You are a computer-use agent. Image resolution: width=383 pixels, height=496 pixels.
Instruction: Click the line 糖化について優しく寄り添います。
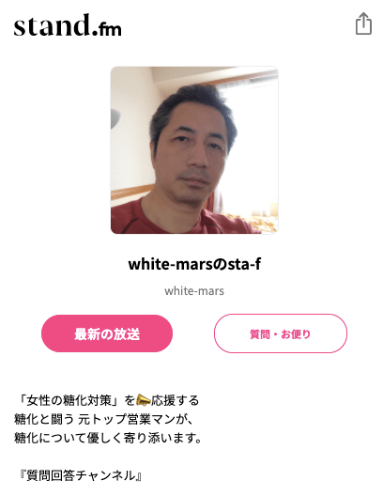pyautogui.click(x=108, y=438)
